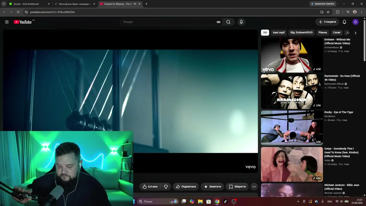The height and width of the screenshot is (206, 366).
Task: Open the microphone icon in system tray
Action: pos(323,201)
